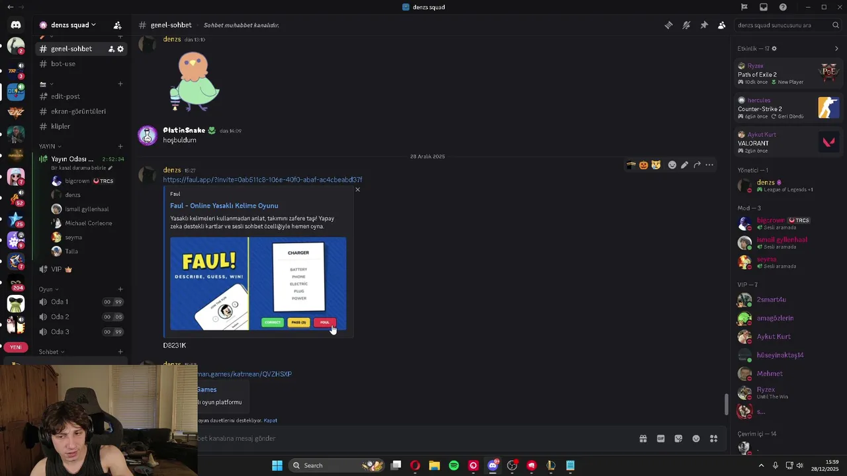Image resolution: width=847 pixels, height=476 pixels.
Task: Open Faul - Online Yasaklı Kelime Oyunu title link
Action: click(x=224, y=206)
